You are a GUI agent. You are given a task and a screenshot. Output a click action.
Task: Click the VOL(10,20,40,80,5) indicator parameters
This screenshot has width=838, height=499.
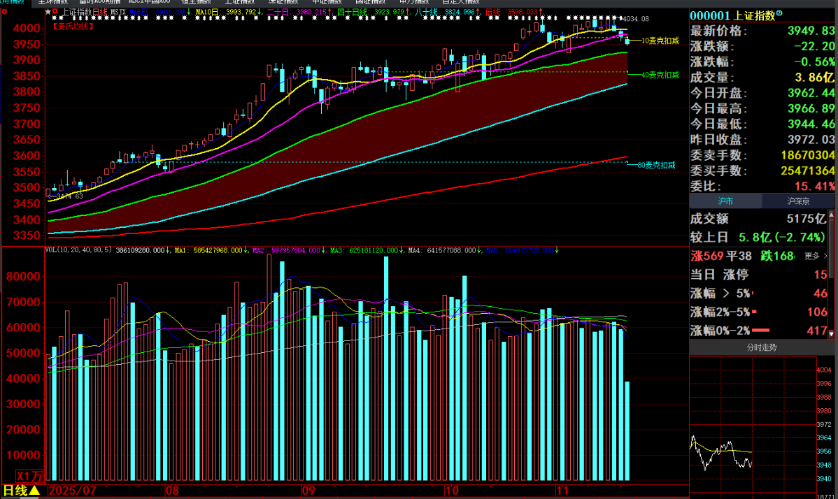[x=78, y=249]
